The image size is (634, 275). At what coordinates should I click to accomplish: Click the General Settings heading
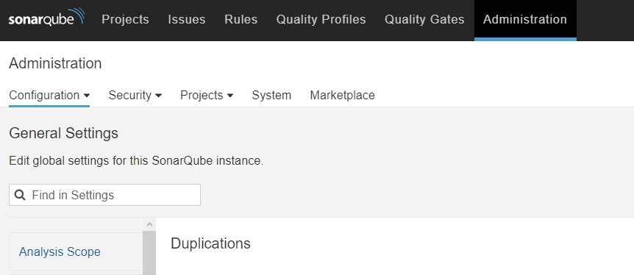[63, 133]
